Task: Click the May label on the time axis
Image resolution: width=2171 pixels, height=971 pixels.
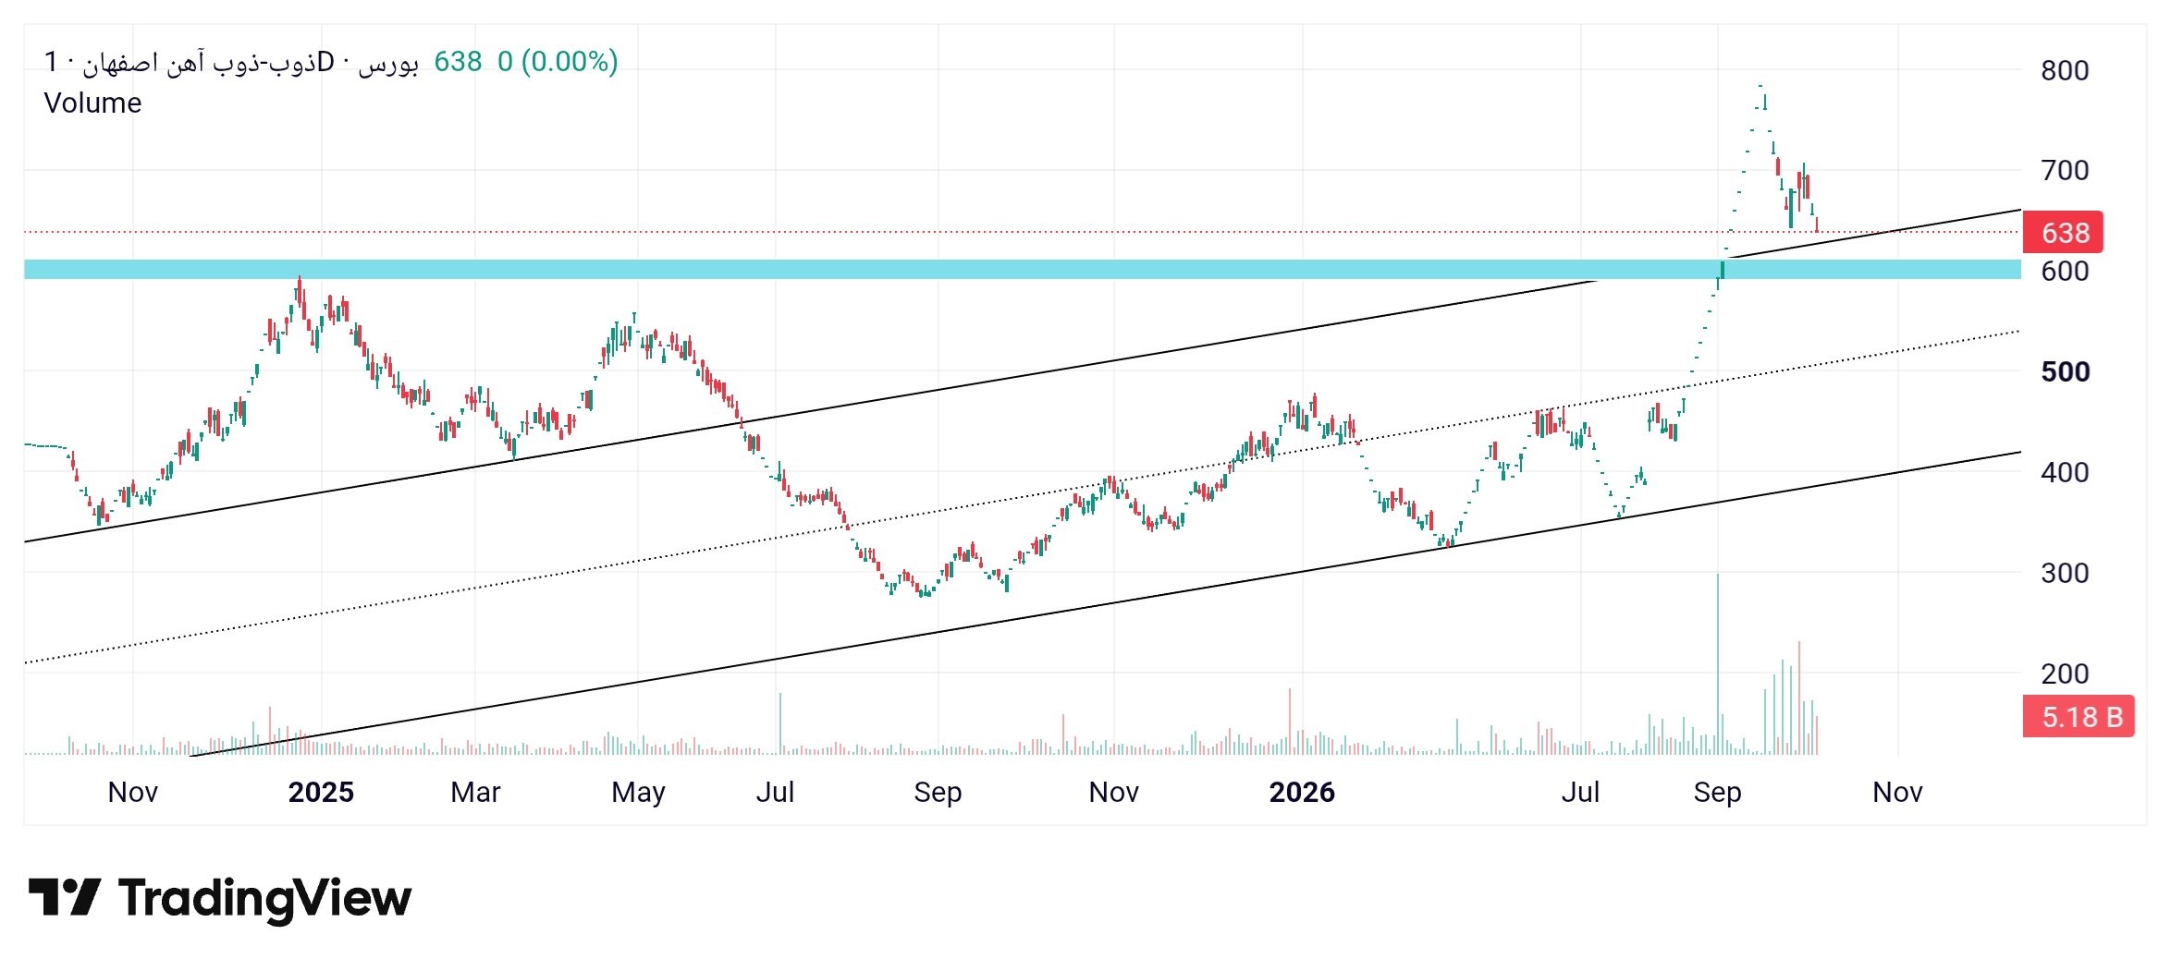Action: [x=638, y=793]
